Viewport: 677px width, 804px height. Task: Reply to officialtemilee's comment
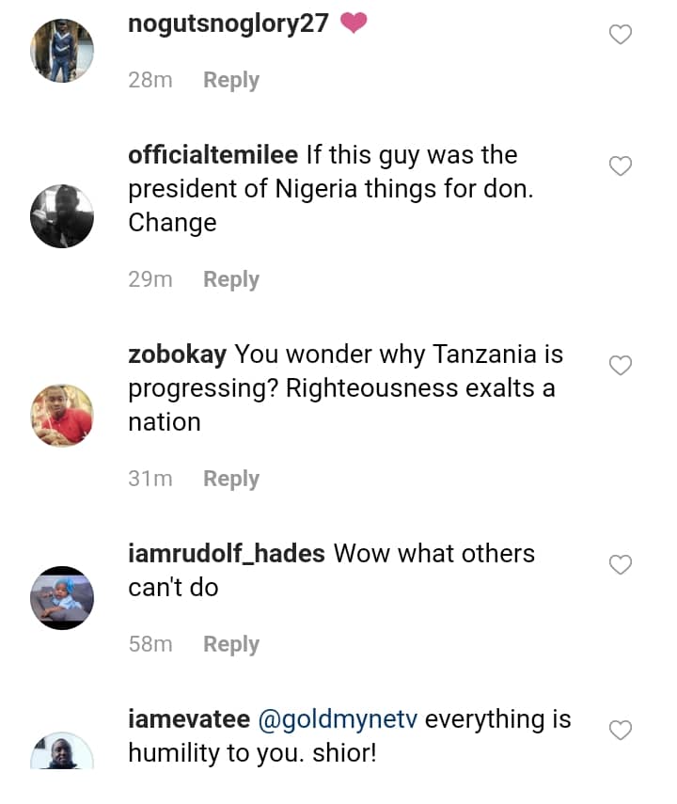230,279
